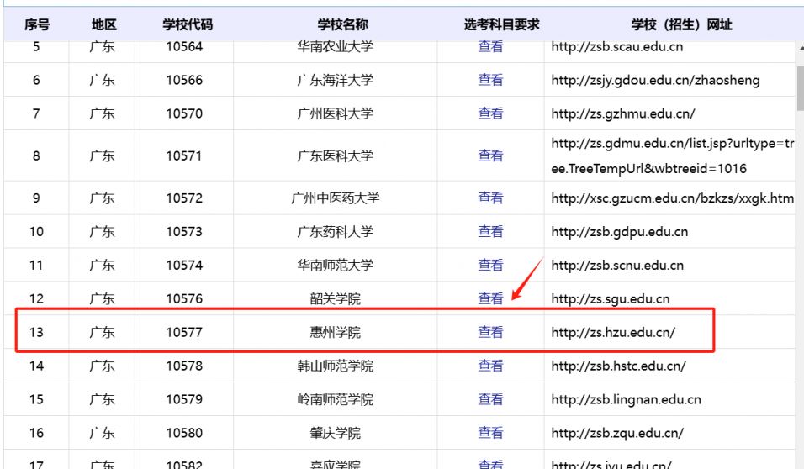The image size is (804, 469).
Task: Click school code 10577
Action: point(184,332)
